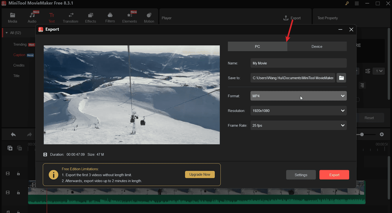The height and width of the screenshot is (213, 392).
Task: Click the red Export button
Action: (x=334, y=175)
